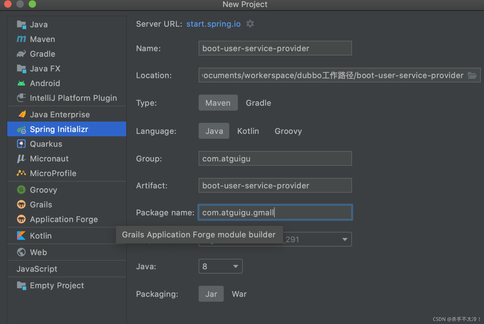484x324 pixels.
Task: Click the Spring Initializr icon
Action: tap(22, 129)
